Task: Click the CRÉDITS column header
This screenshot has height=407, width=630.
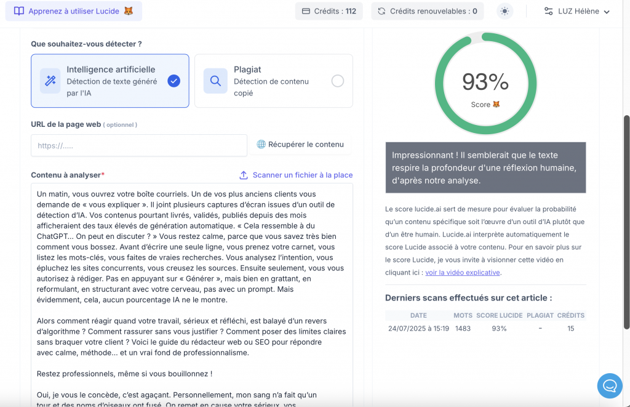Action: pos(570,315)
